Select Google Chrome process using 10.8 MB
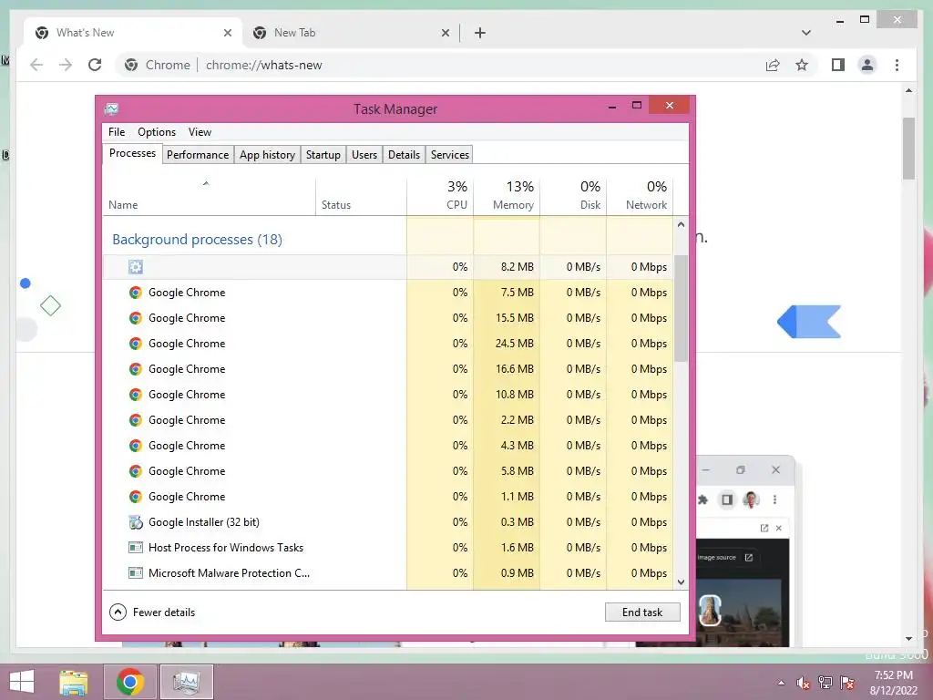This screenshot has height=700, width=933. 388,395
